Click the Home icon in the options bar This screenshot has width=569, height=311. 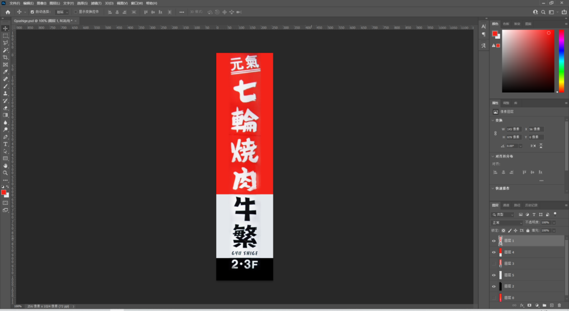pyautogui.click(x=8, y=12)
